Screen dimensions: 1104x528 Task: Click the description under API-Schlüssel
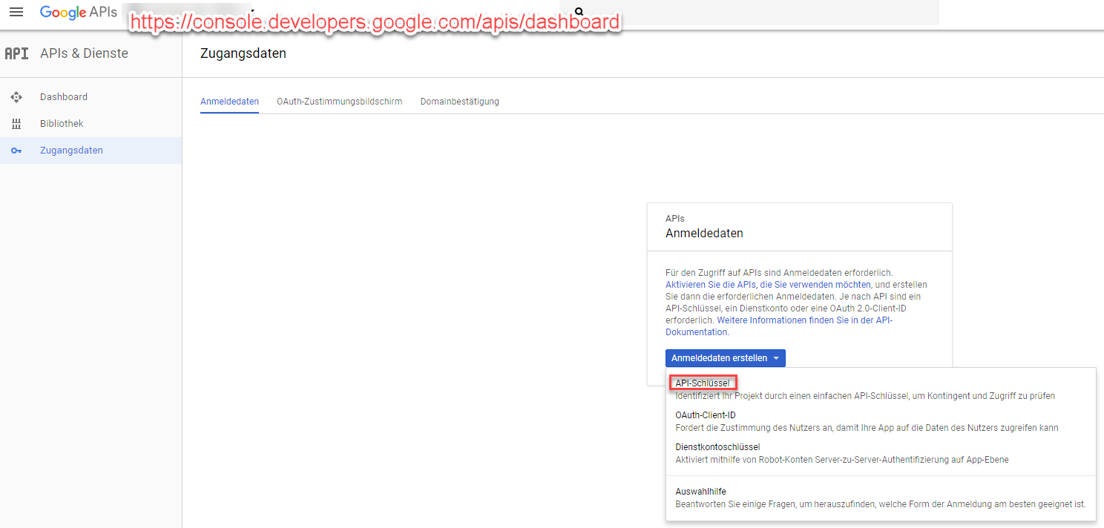pyautogui.click(x=865, y=396)
